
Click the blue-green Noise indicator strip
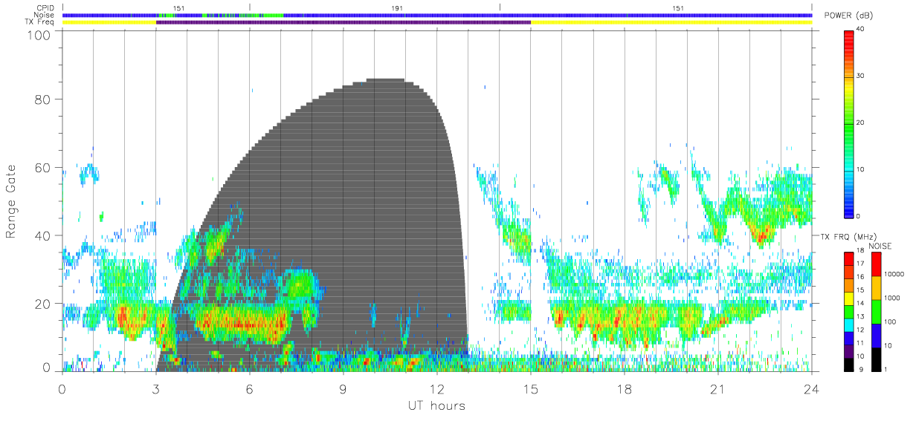click(x=437, y=15)
